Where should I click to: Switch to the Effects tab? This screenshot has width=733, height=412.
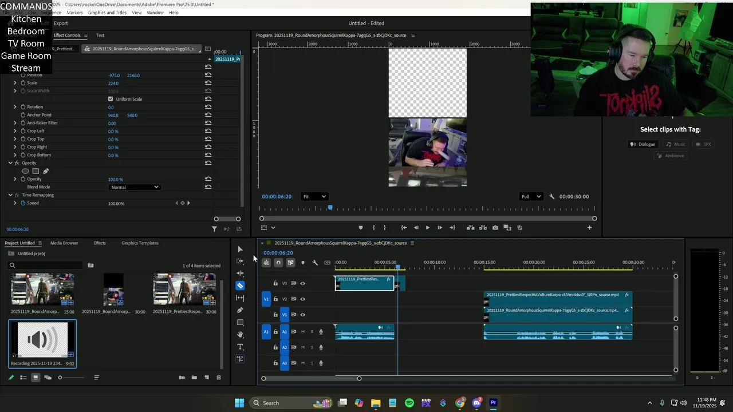100,243
